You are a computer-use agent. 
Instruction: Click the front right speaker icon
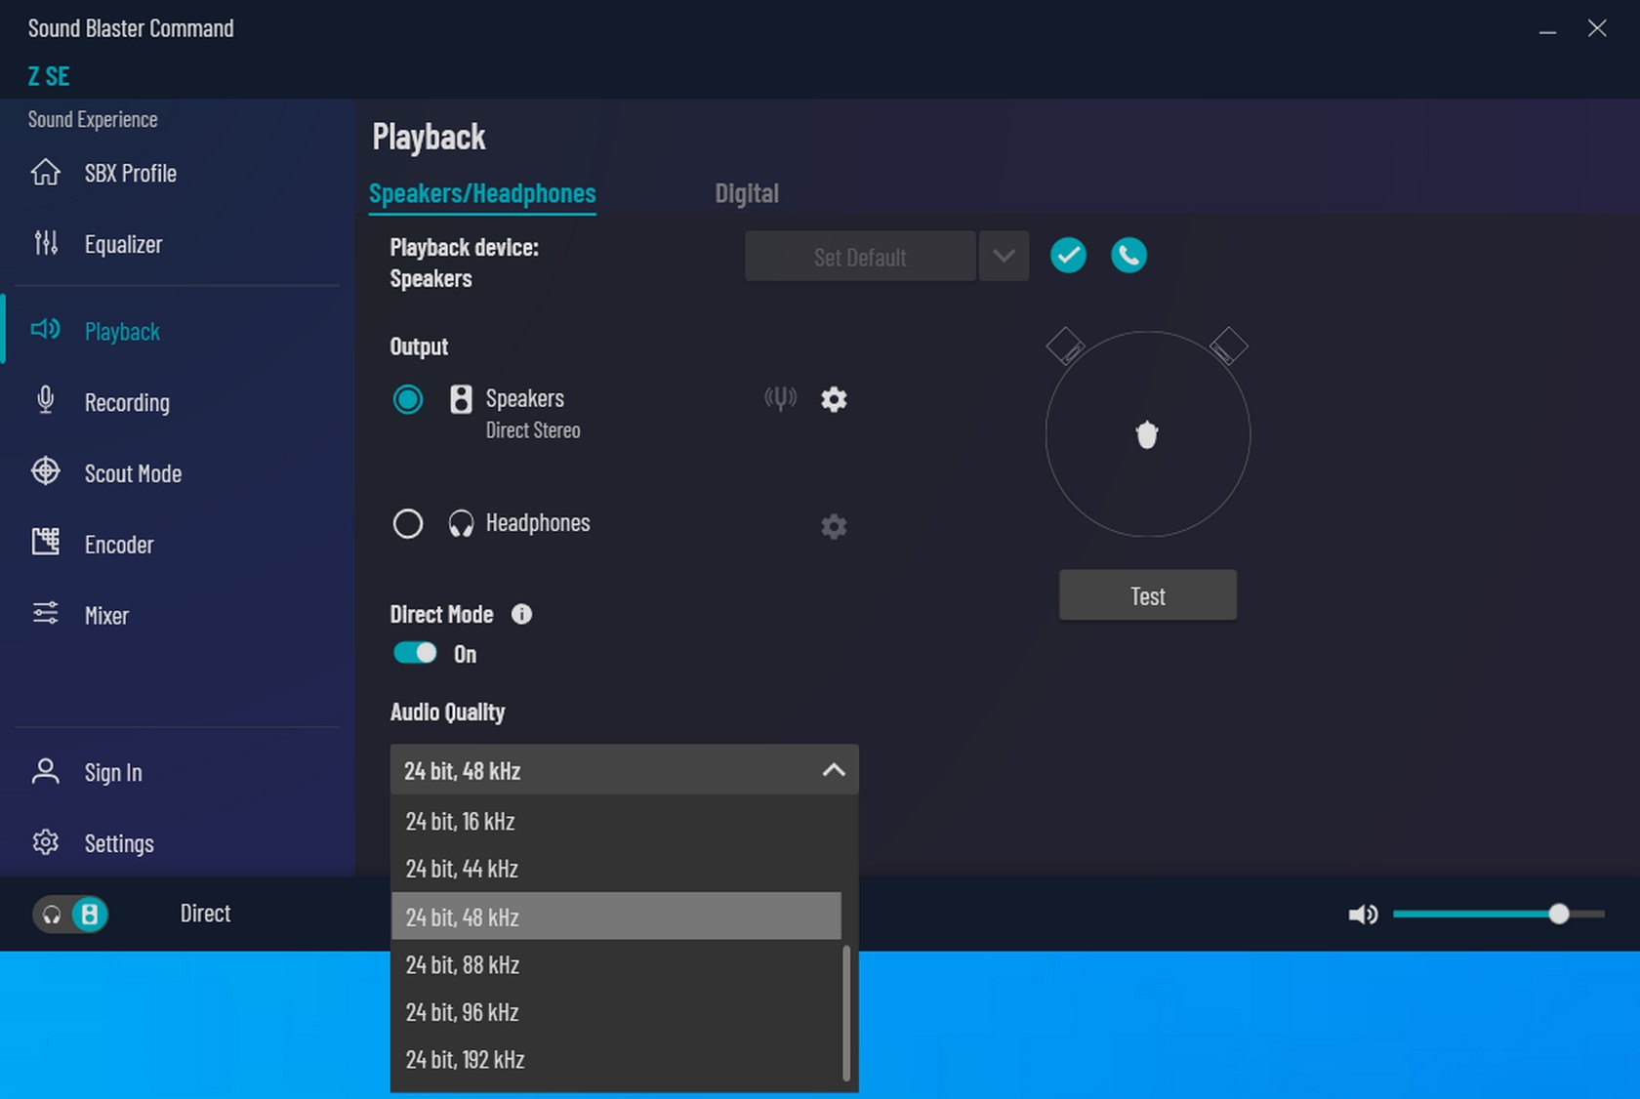point(1229,346)
